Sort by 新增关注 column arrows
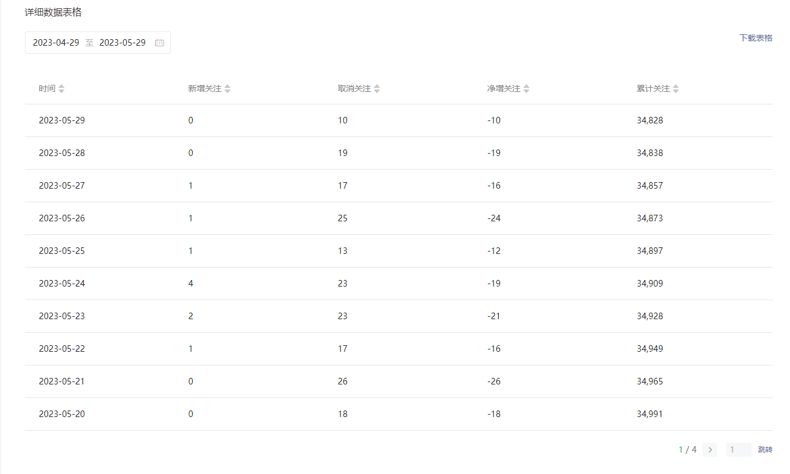 (228, 88)
